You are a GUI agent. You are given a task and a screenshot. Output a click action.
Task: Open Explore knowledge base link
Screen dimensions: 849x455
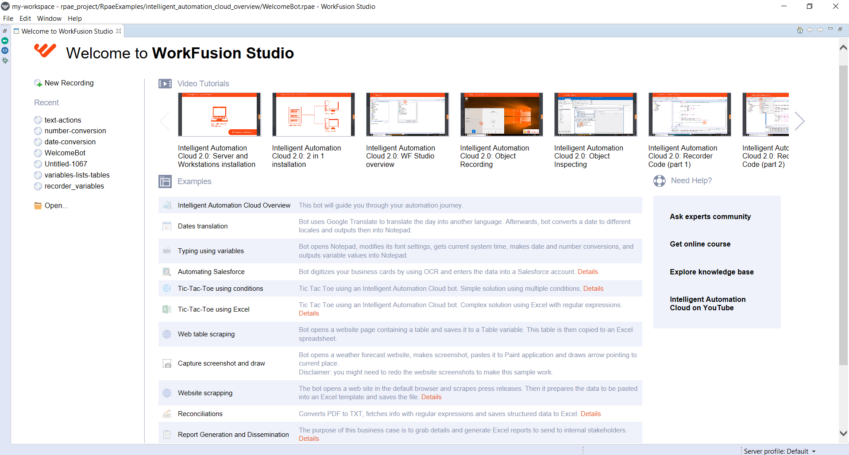711,272
